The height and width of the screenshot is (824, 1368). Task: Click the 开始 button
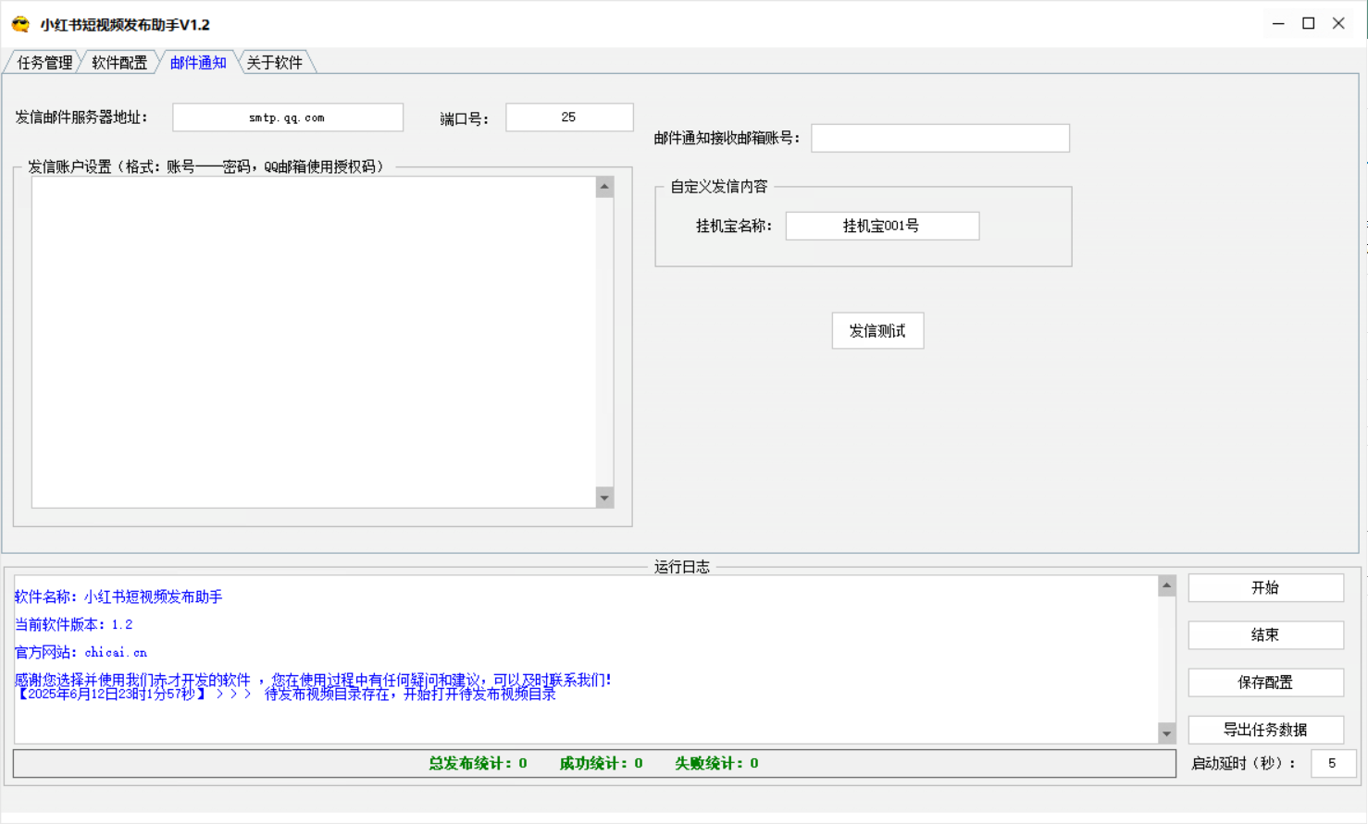[x=1265, y=588]
